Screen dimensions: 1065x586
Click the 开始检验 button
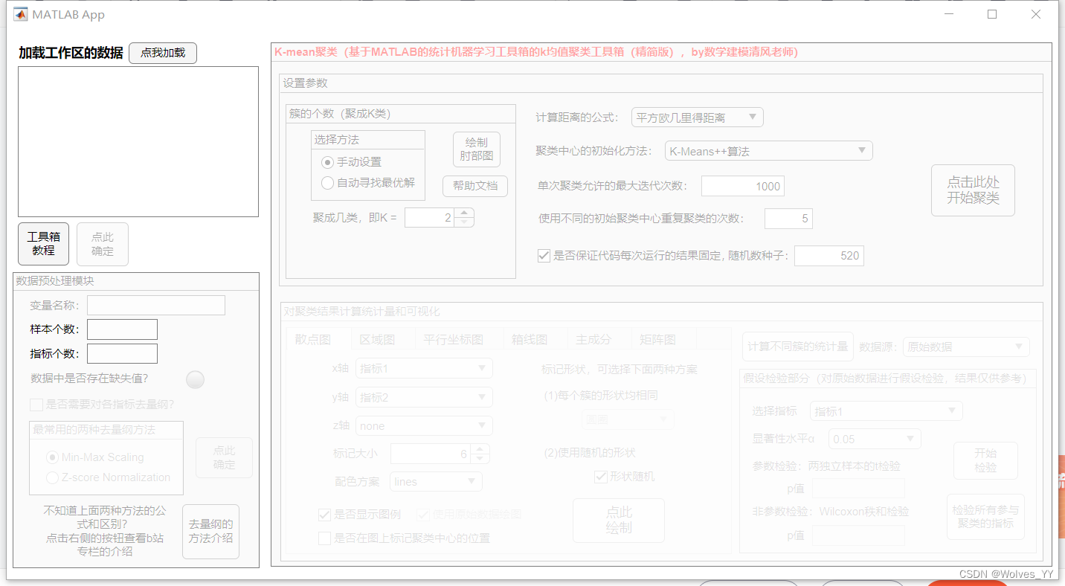click(985, 460)
